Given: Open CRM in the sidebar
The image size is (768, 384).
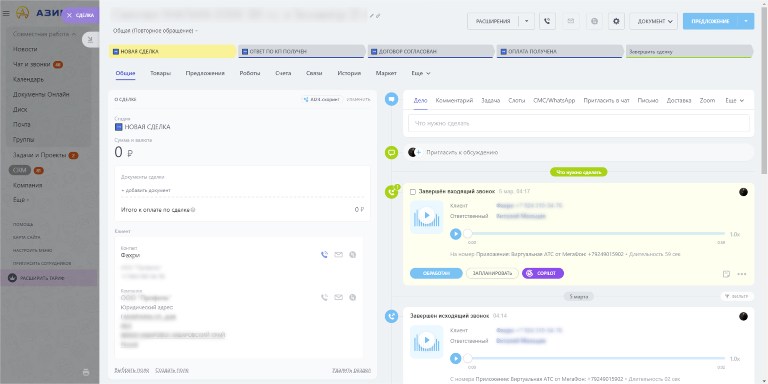Looking at the screenshot, I should (x=20, y=170).
